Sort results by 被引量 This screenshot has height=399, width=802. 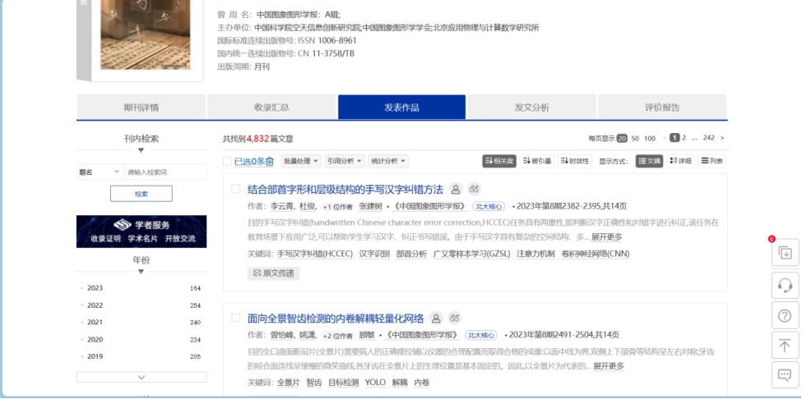[x=537, y=161]
